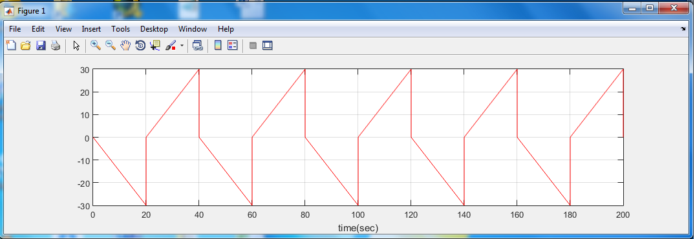The width and height of the screenshot is (695, 239).
Task: Click the Brush data tool icon
Action: click(171, 45)
